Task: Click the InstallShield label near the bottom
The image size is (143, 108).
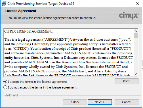Action: pos(10,95)
